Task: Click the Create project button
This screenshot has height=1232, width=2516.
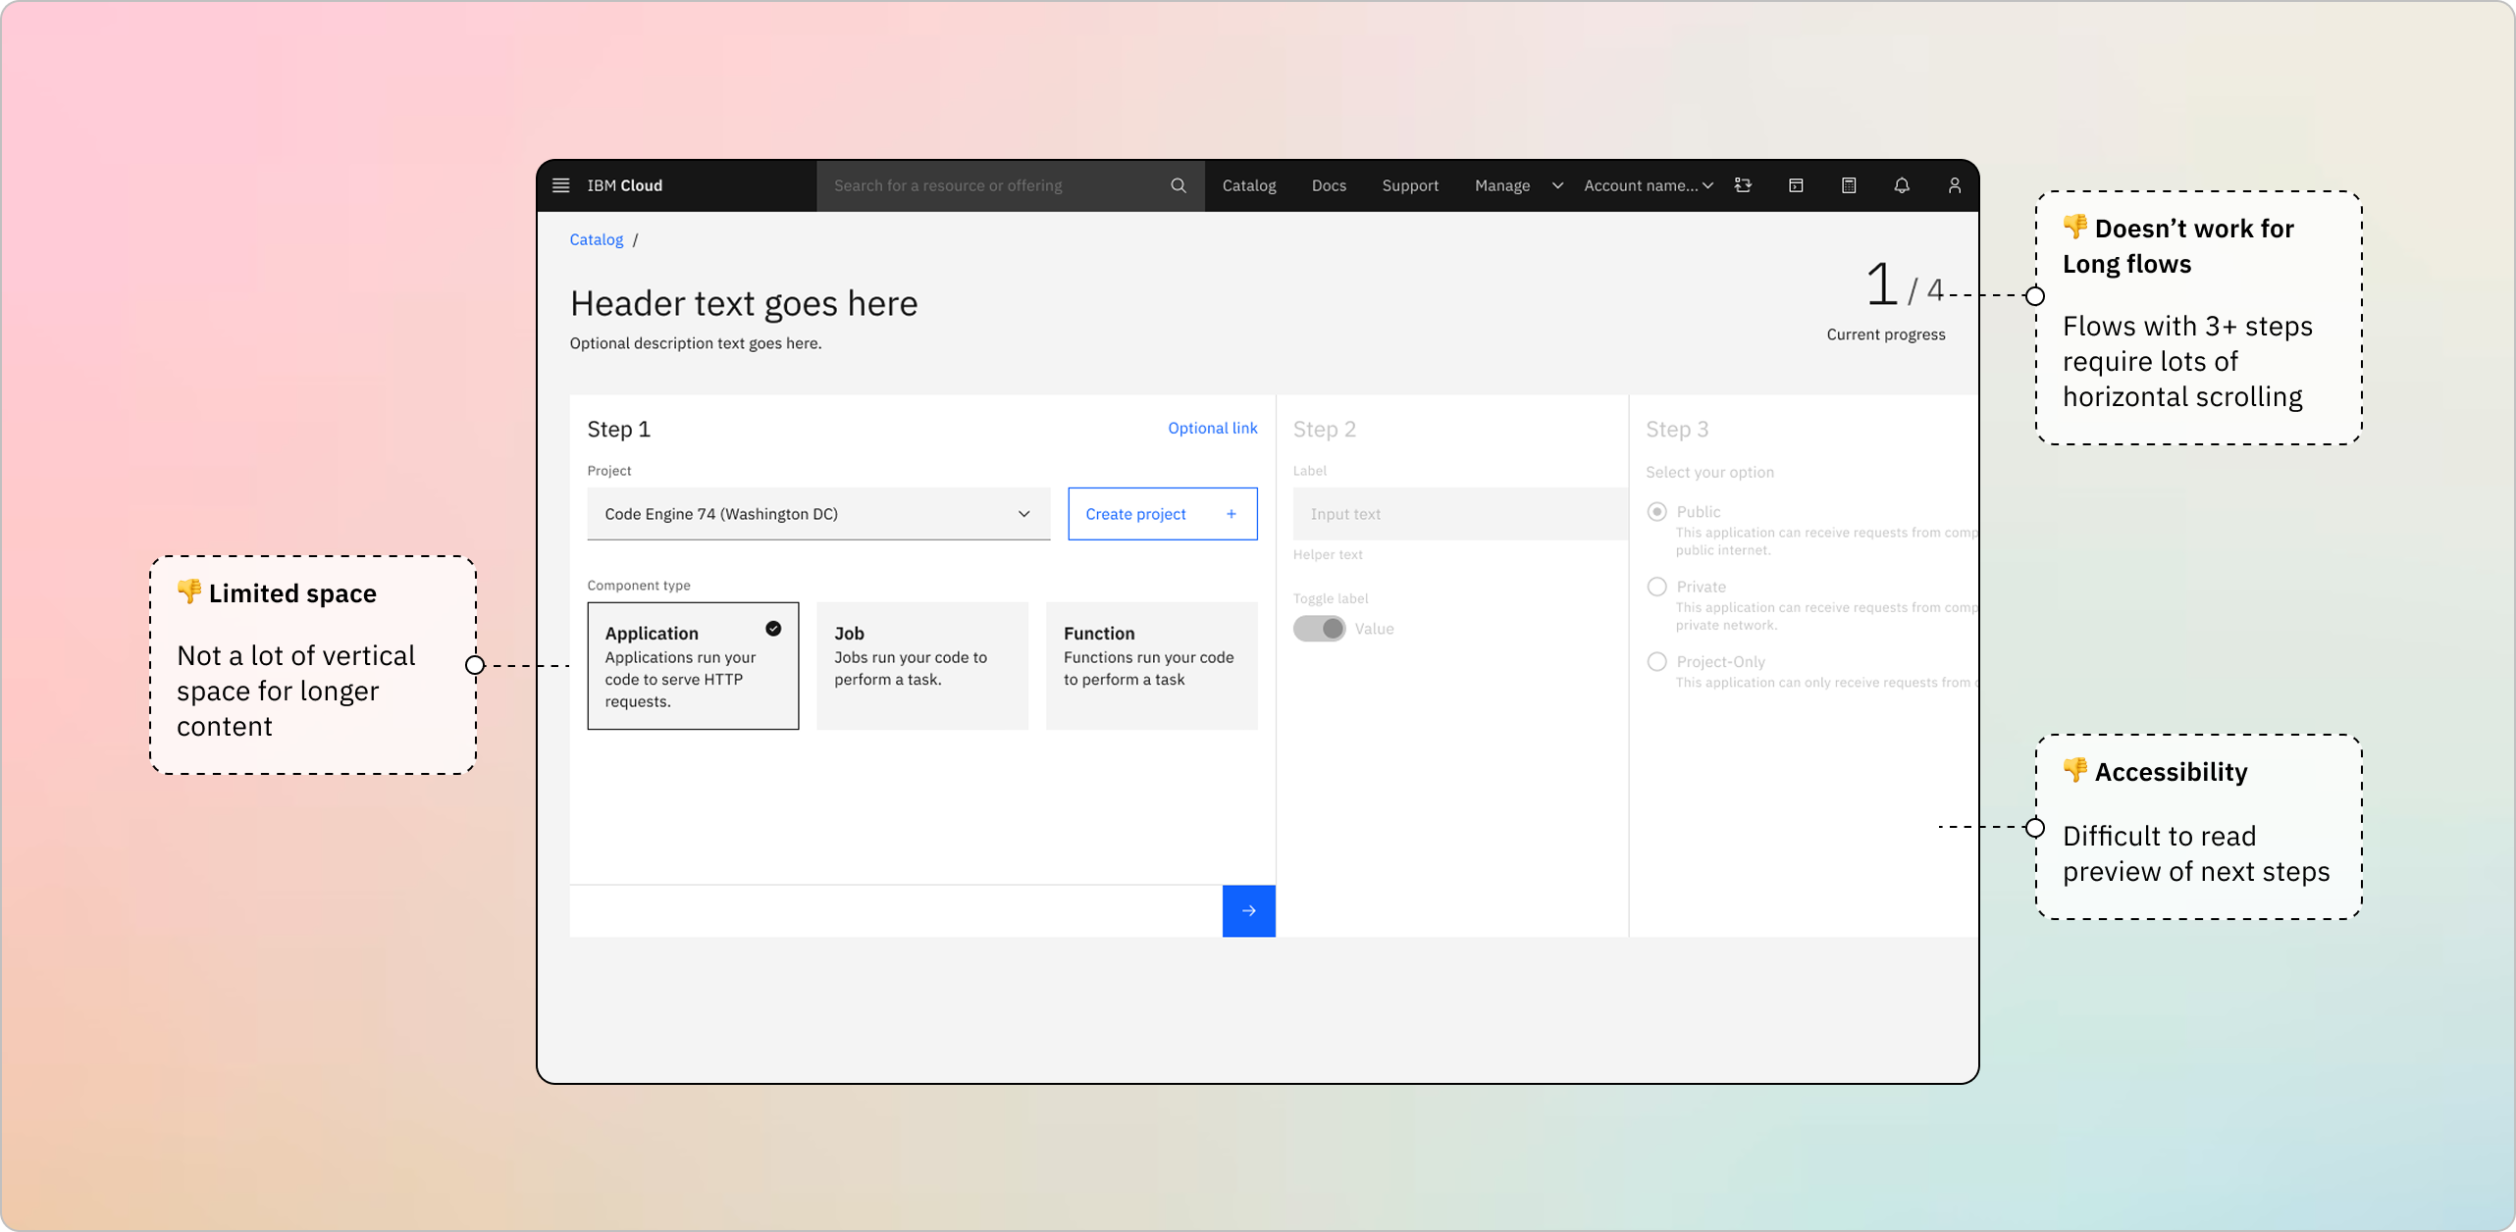Action: tap(1163, 514)
